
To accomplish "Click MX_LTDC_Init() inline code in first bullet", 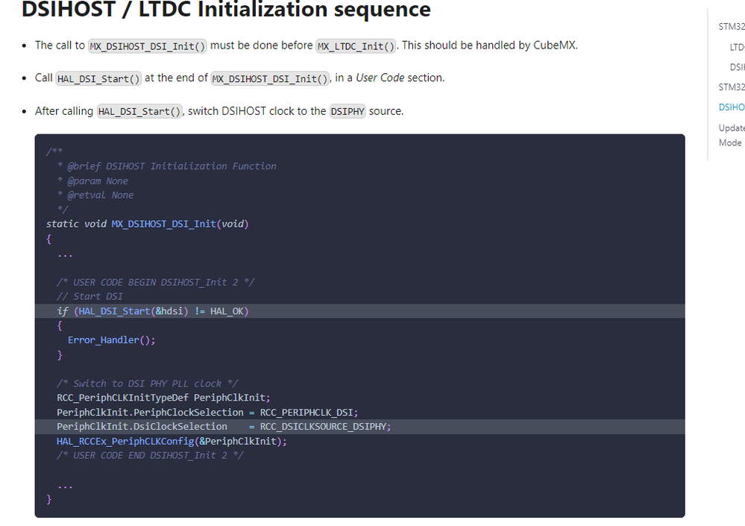I will 356,46.
